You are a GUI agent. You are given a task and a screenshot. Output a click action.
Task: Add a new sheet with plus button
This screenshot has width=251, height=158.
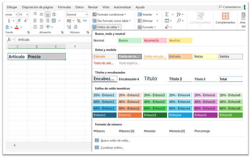coord(15,145)
